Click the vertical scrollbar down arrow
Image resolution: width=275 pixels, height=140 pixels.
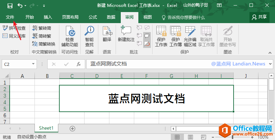pos(271,121)
